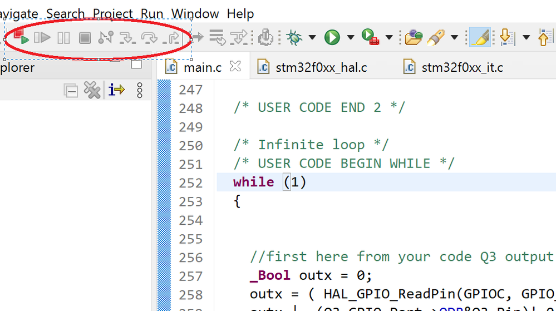This screenshot has width=556, height=311.
Task: Open the External Tools dropdown arrow
Action: (389, 37)
